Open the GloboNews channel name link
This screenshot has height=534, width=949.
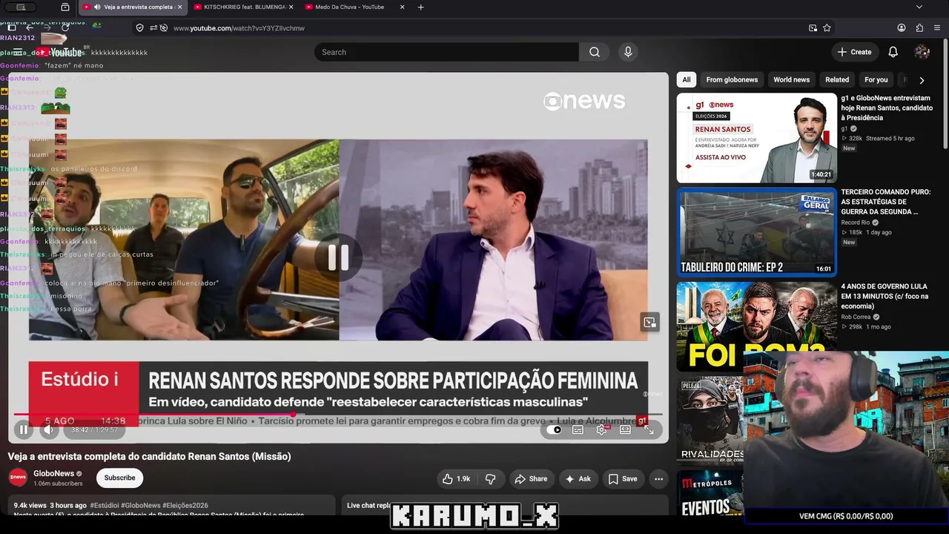click(x=53, y=473)
